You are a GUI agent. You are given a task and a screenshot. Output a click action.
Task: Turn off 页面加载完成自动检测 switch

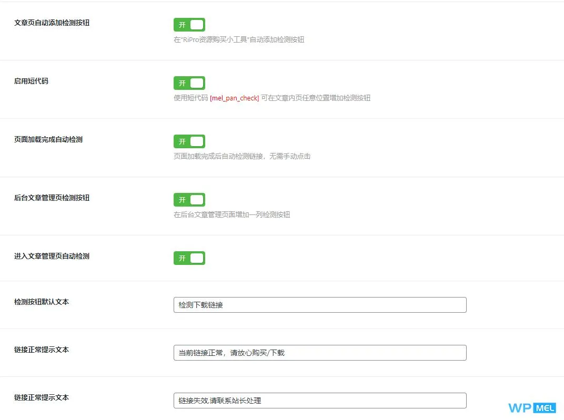(189, 141)
